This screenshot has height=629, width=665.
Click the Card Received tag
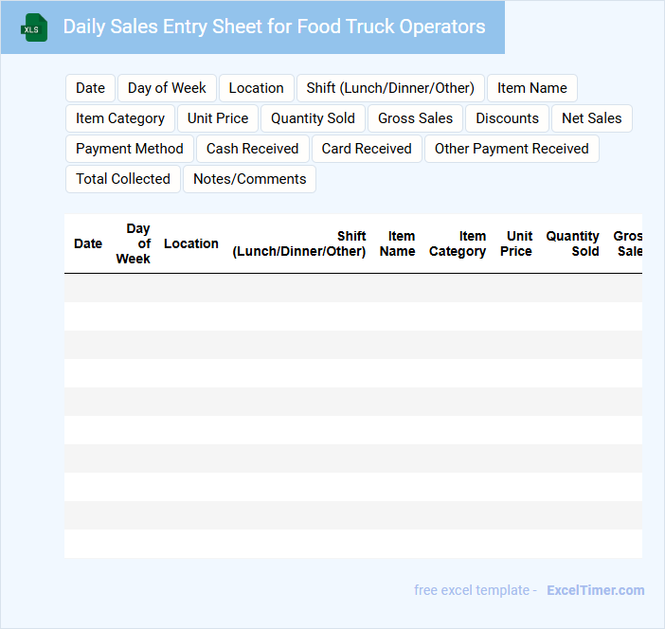click(367, 149)
